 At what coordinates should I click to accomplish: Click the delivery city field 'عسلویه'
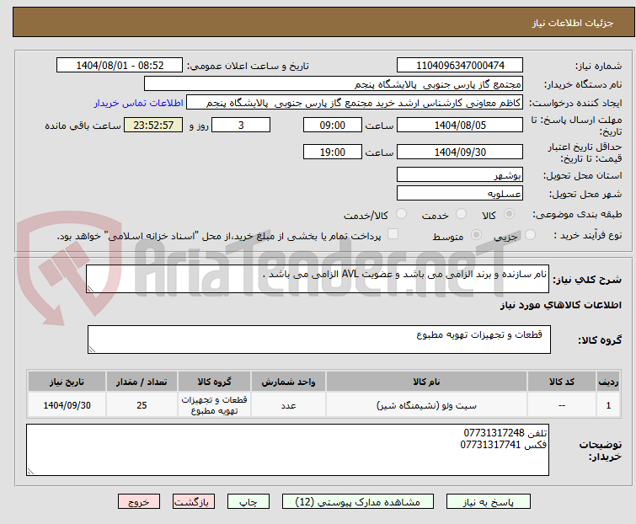pyautogui.click(x=460, y=194)
